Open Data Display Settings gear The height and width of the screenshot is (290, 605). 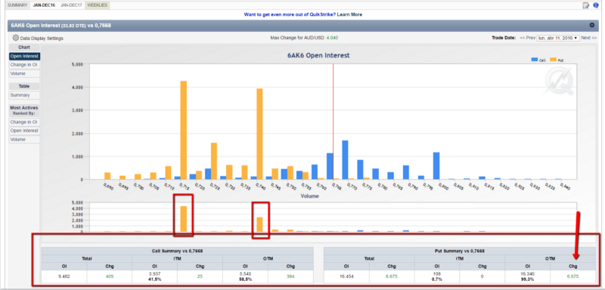[x=38, y=38]
